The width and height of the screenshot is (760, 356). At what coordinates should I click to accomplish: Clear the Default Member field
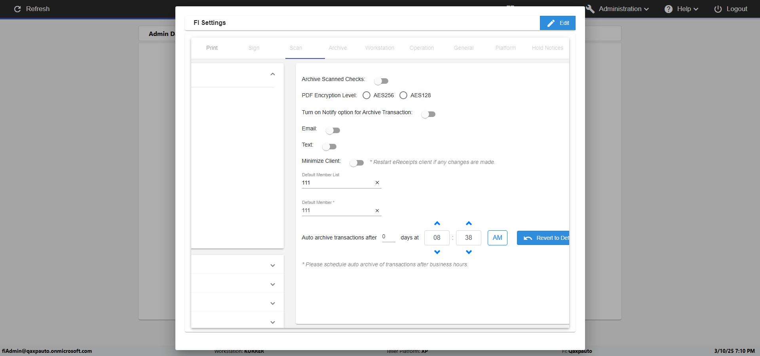[377, 211]
